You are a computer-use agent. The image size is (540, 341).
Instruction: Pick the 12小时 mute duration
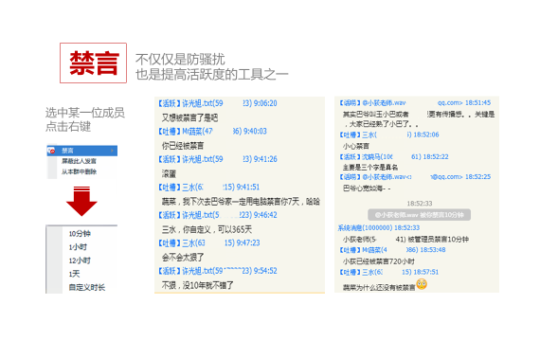pyautogui.click(x=80, y=260)
